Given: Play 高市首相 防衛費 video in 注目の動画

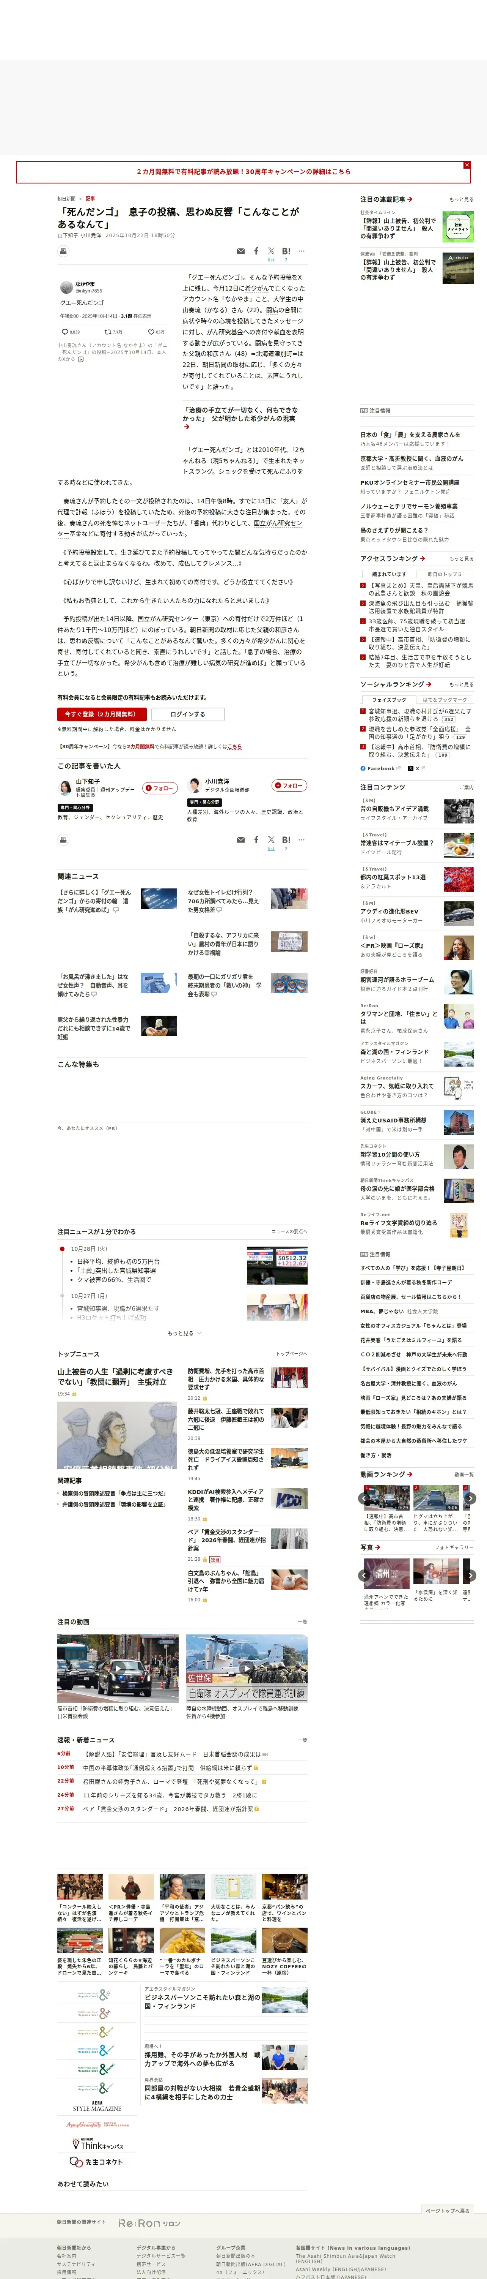Looking at the screenshot, I should (x=118, y=1668).
